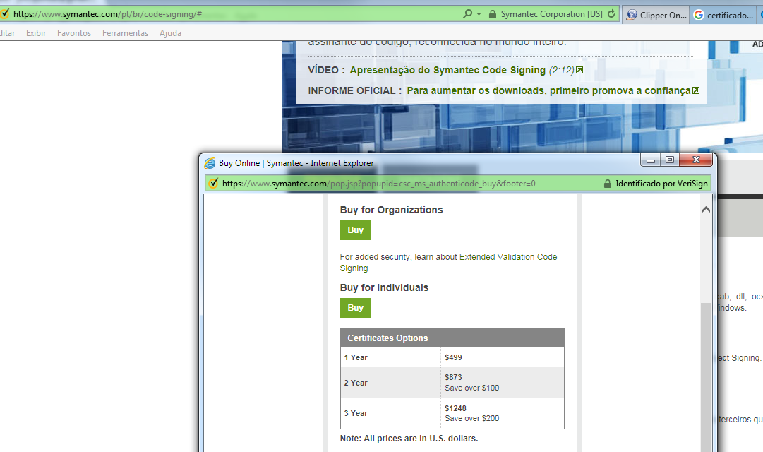Click Internet Explorer icon in popup title bar
The width and height of the screenshot is (763, 452).
[x=210, y=163]
